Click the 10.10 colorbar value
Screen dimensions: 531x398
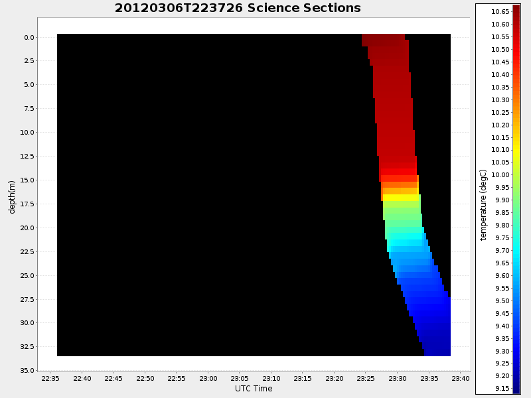pyautogui.click(x=500, y=150)
